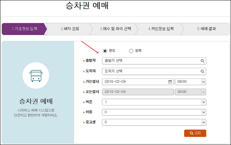Click the disabled 오는일시 date field
Viewport: 231px width, 145px height.
pyautogui.click(x=138, y=92)
